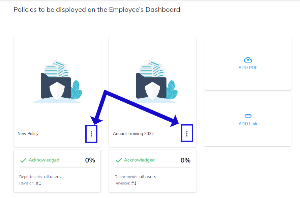Open the New Policy three-dot menu

pyautogui.click(x=91, y=134)
